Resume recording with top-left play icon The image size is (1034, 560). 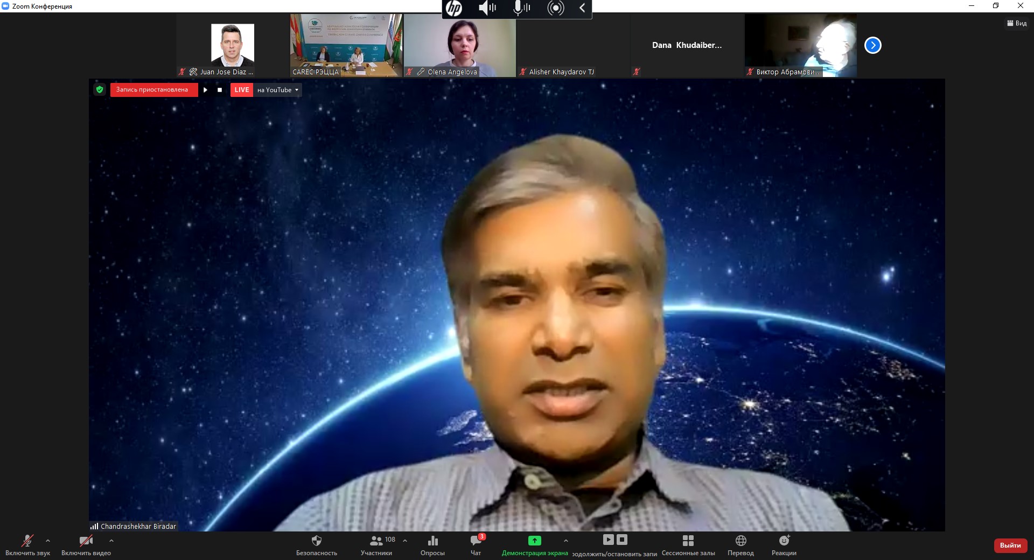[205, 90]
